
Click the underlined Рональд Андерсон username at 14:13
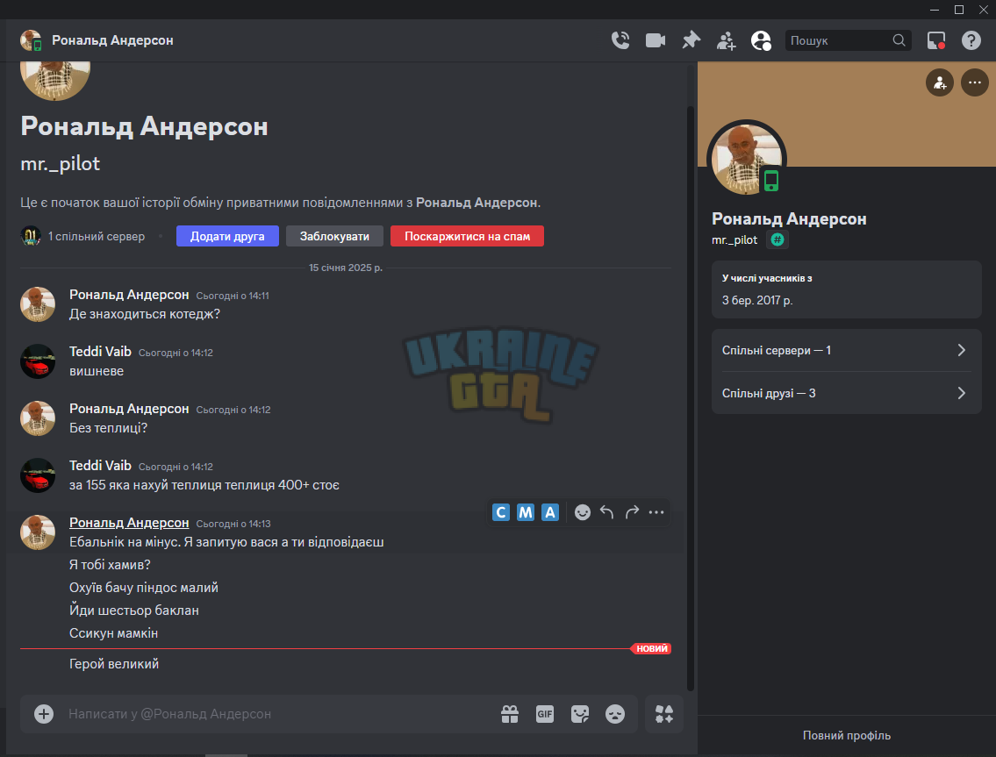pyautogui.click(x=129, y=523)
